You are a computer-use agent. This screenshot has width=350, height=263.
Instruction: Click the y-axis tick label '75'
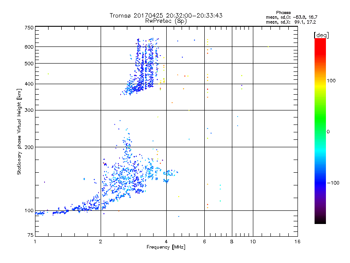click(31, 235)
